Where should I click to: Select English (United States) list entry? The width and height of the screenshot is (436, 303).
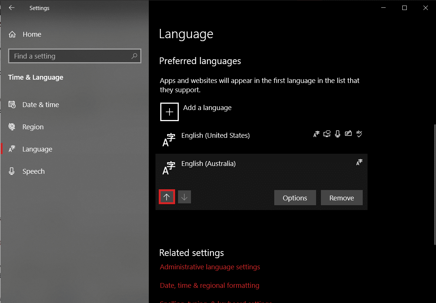click(x=215, y=136)
